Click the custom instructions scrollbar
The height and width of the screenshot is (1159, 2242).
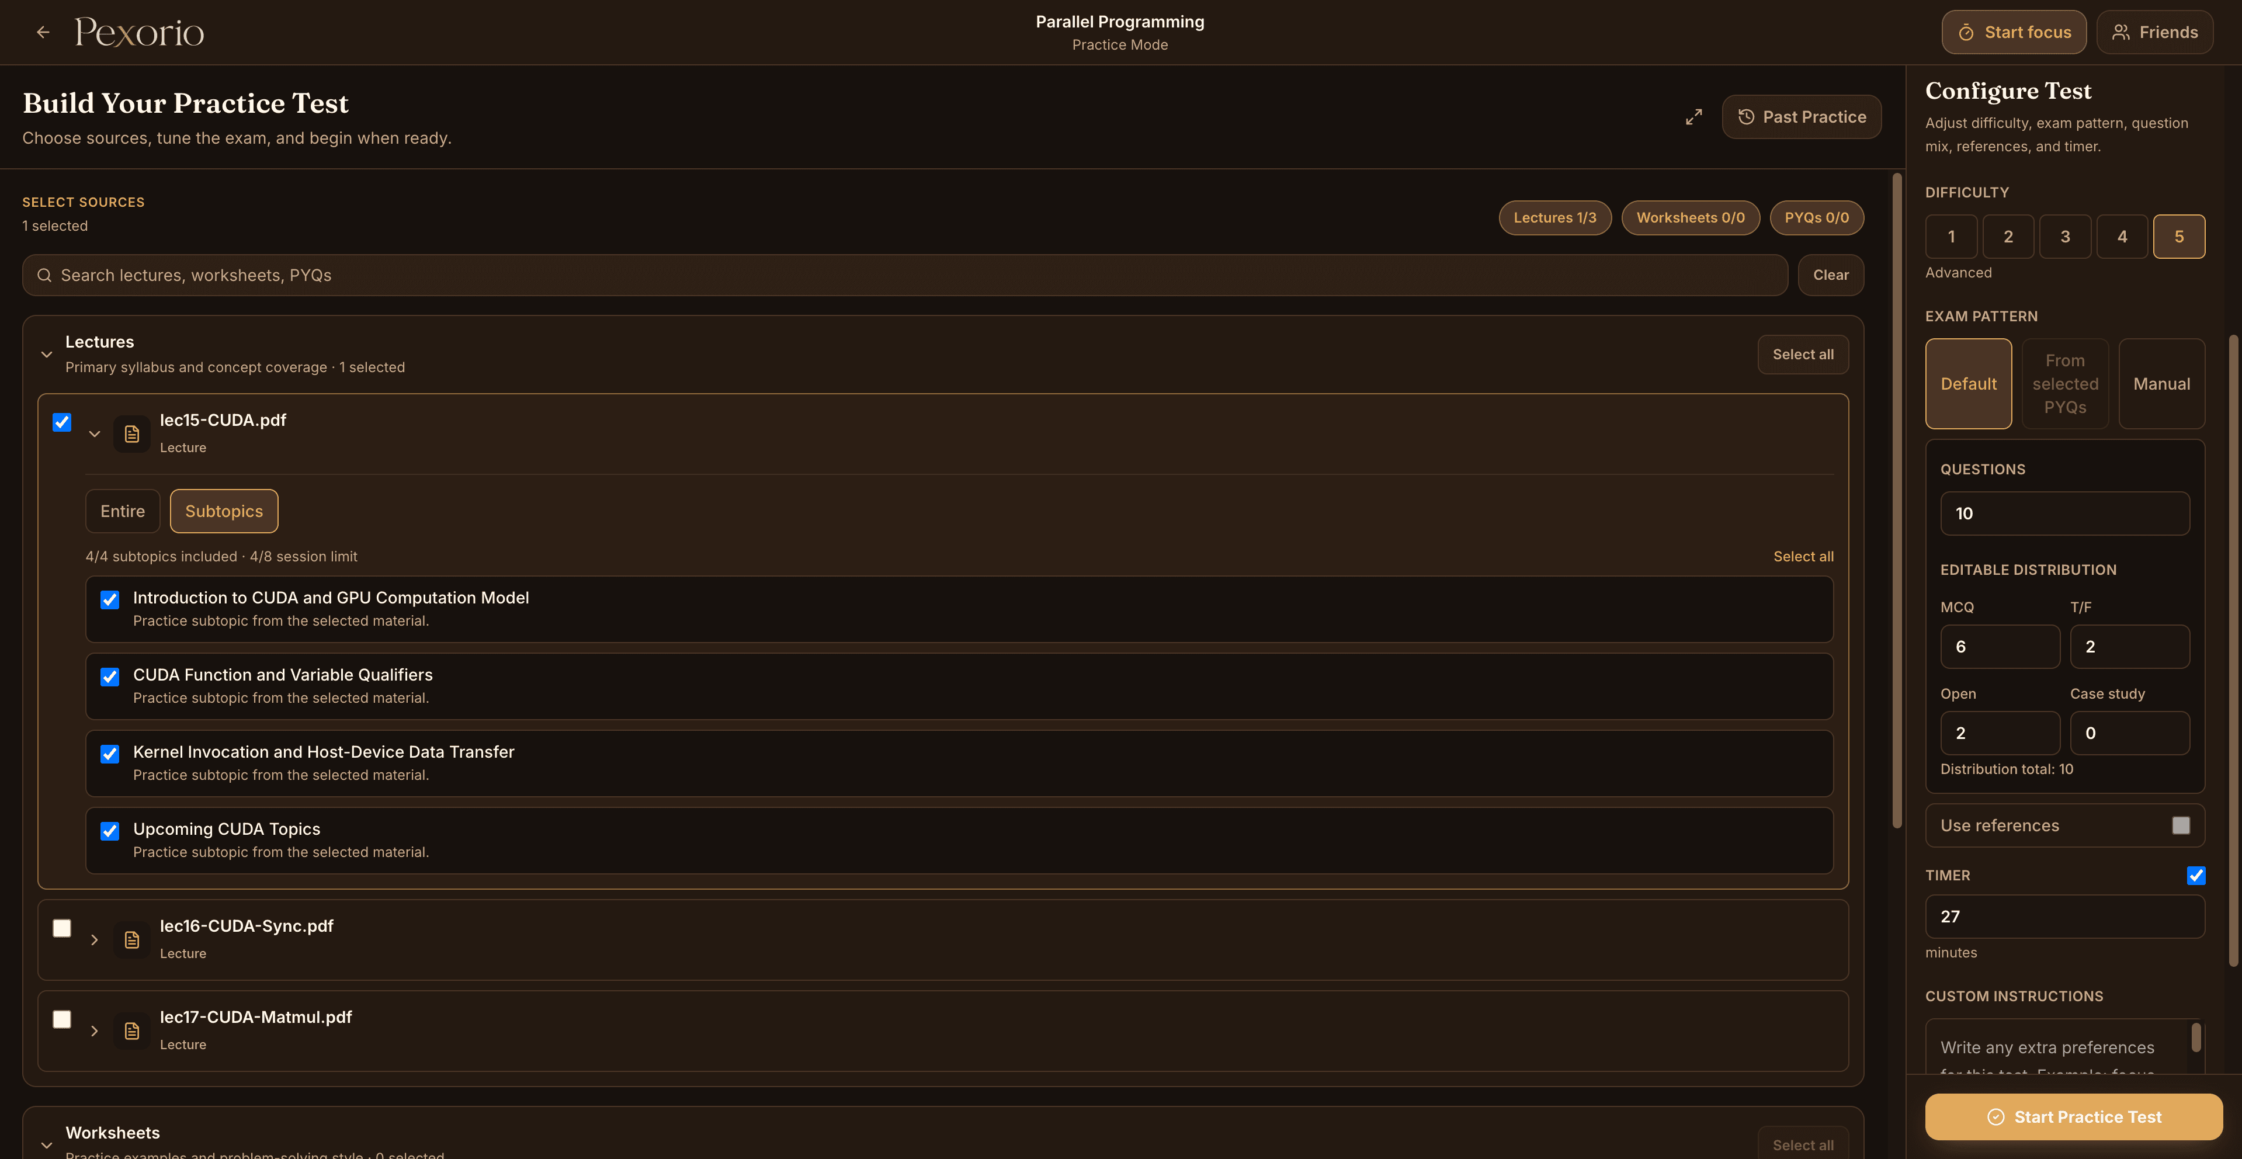pos(2196,1037)
